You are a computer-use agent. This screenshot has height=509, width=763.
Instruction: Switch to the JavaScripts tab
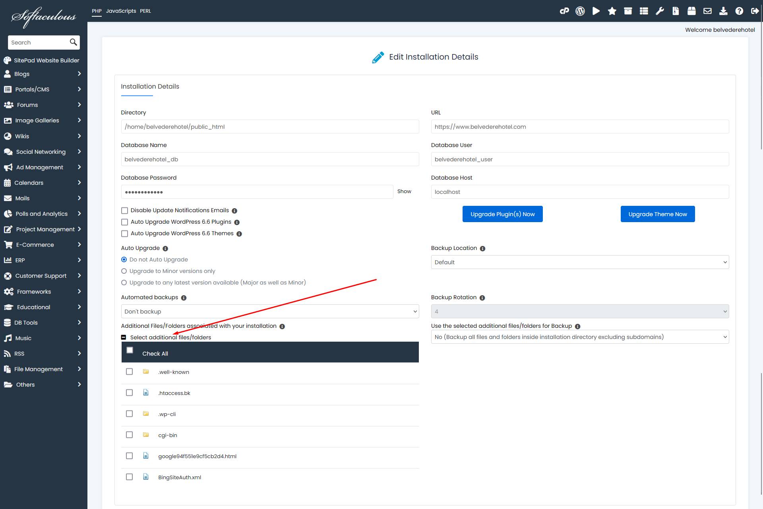121,11
